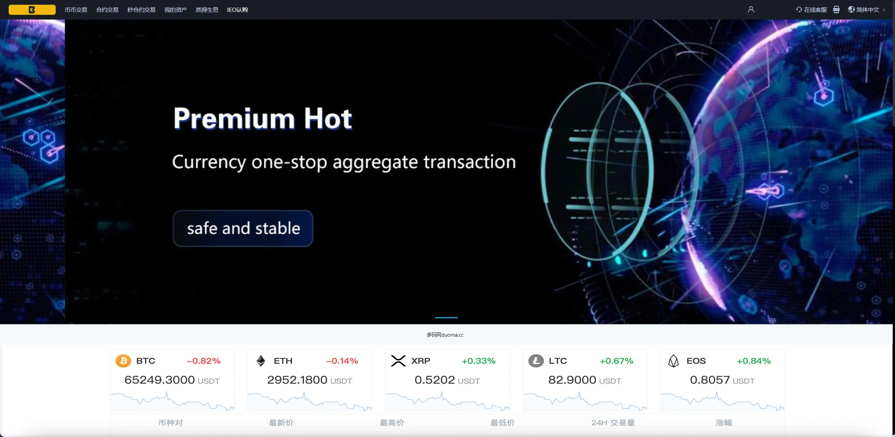The image size is (895, 437).
Task: Click the Ethereum ETH icon
Action: click(260, 360)
